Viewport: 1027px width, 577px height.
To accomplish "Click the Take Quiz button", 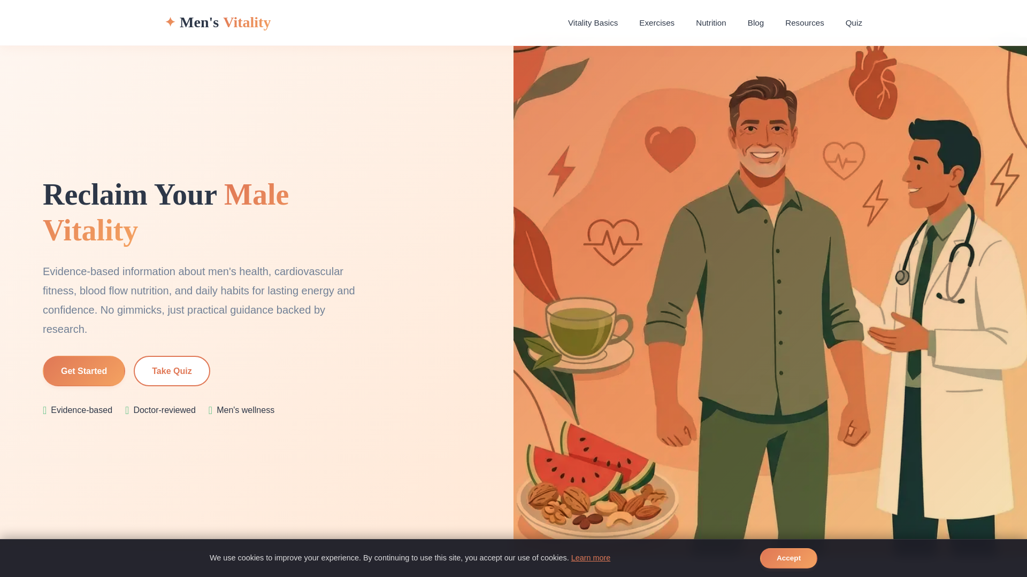I will click(x=172, y=371).
